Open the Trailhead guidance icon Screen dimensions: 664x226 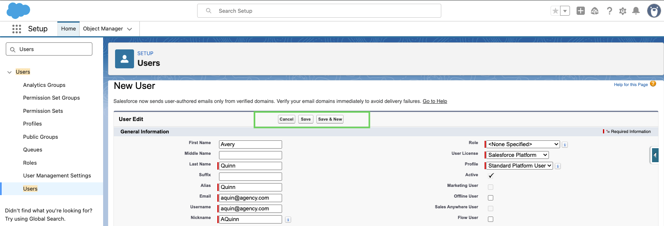595,11
